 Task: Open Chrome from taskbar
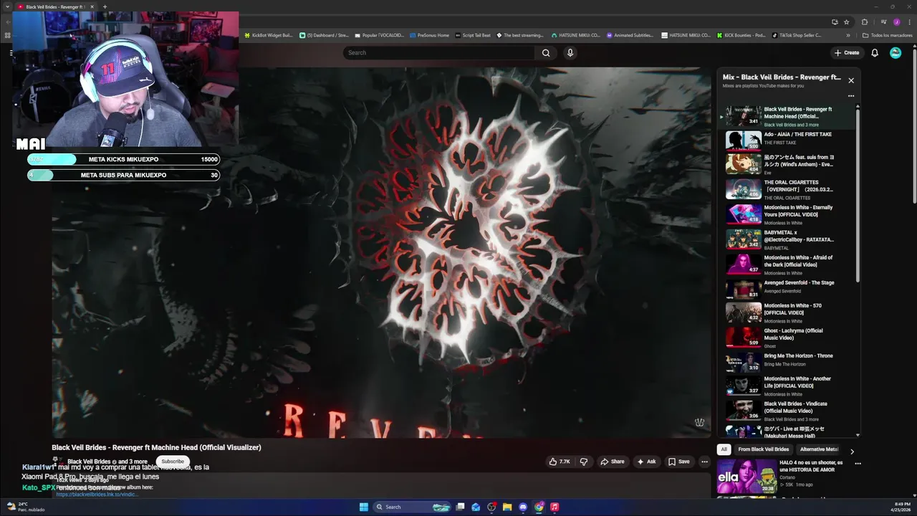(539, 507)
